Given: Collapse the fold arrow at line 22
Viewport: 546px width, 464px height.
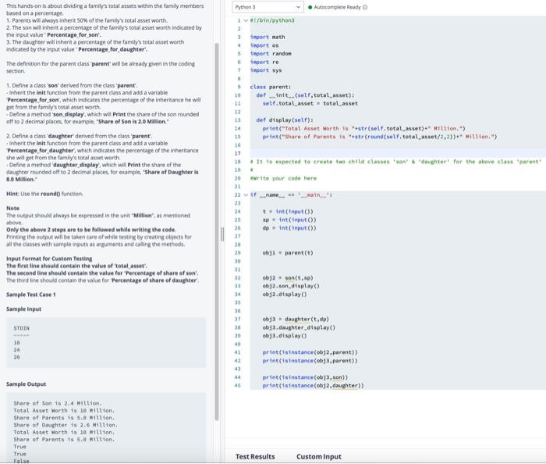Looking at the screenshot, I should 246,195.
